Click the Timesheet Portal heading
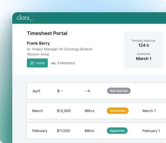The height and width of the screenshot is (143, 166). pos(47,33)
